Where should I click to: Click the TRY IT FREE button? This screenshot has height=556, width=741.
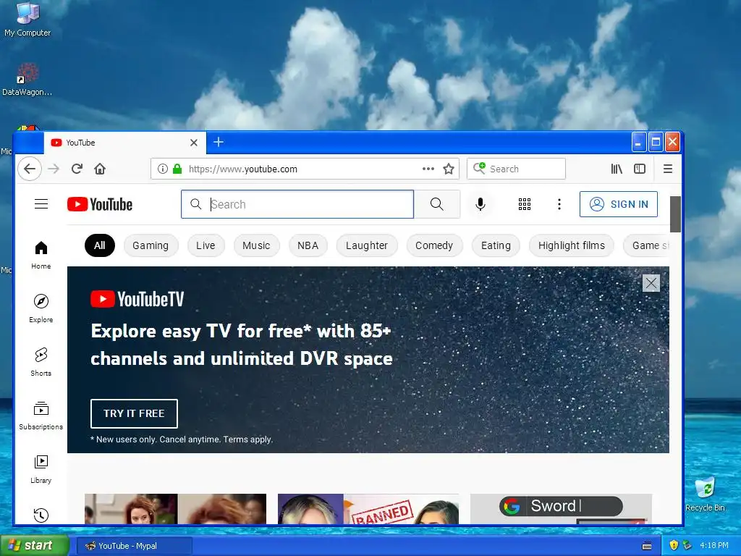tap(134, 413)
